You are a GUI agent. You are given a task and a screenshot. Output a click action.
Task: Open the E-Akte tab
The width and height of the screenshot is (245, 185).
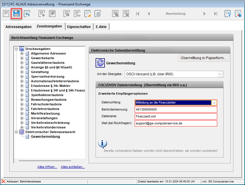101,27
